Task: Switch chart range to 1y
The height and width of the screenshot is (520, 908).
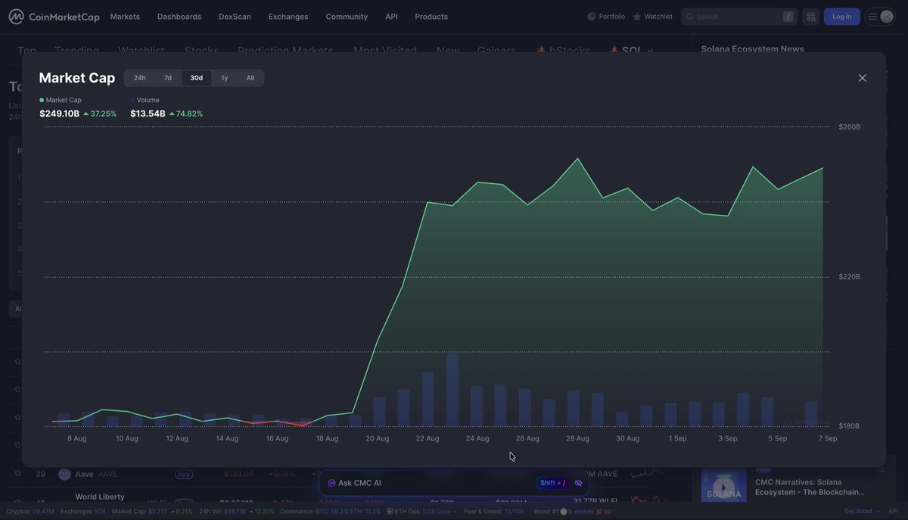Action: tap(225, 78)
